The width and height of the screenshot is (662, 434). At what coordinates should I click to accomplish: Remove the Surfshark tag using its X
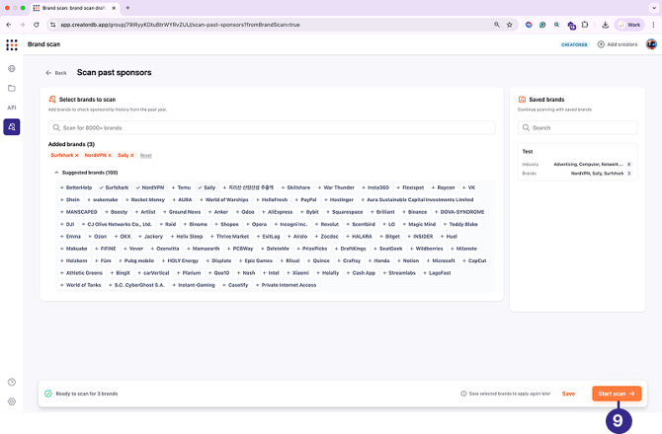(78, 155)
